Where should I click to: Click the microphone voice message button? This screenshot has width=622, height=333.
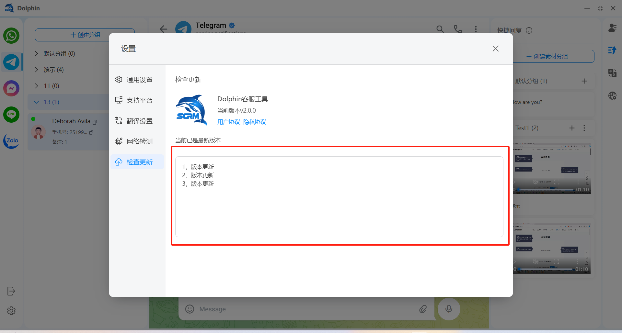click(x=449, y=309)
